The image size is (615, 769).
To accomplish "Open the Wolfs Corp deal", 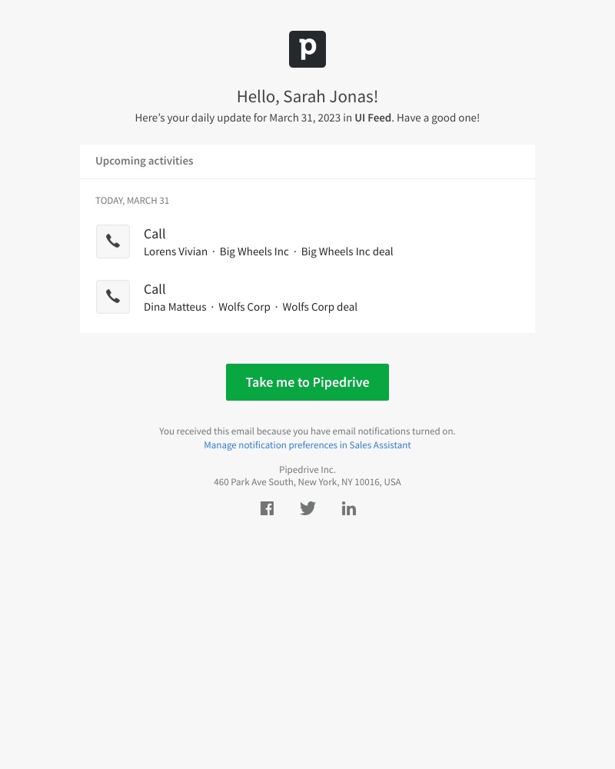I will pyautogui.click(x=320, y=307).
